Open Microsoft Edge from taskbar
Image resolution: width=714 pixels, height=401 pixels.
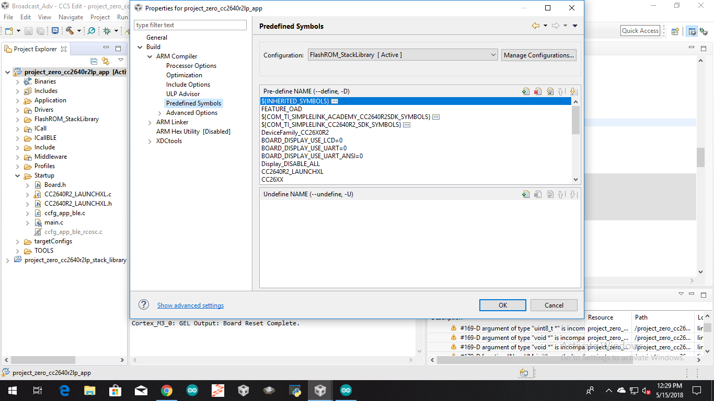click(x=65, y=390)
